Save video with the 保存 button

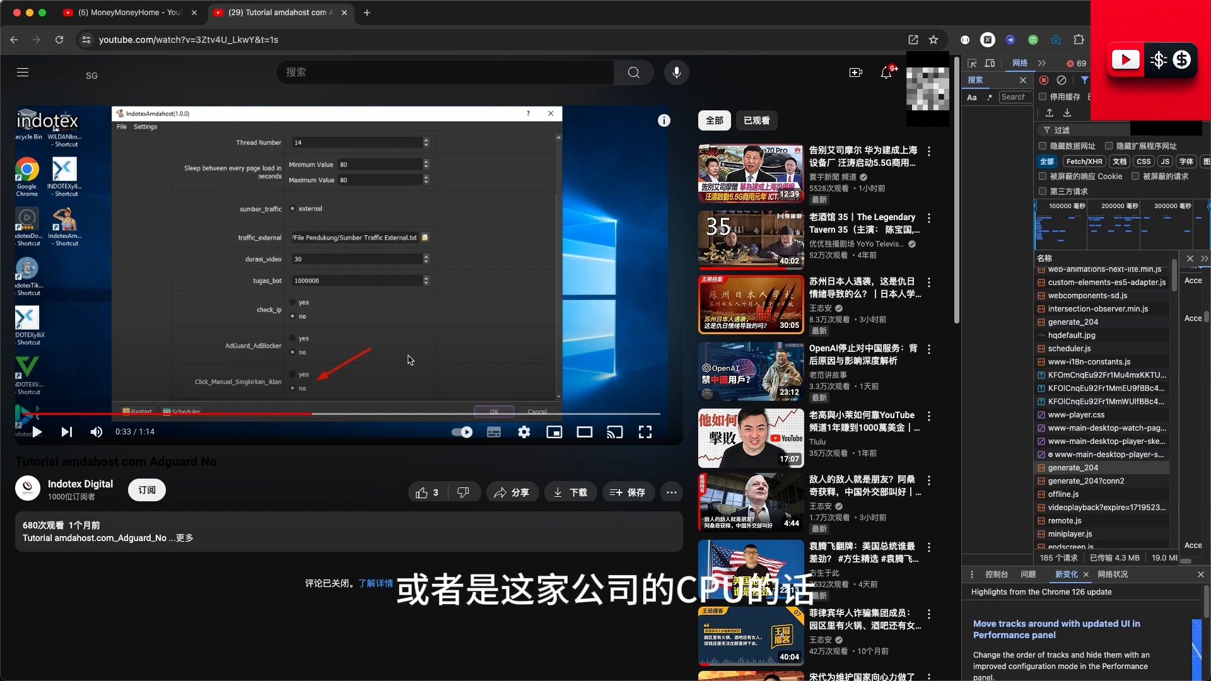(x=628, y=492)
